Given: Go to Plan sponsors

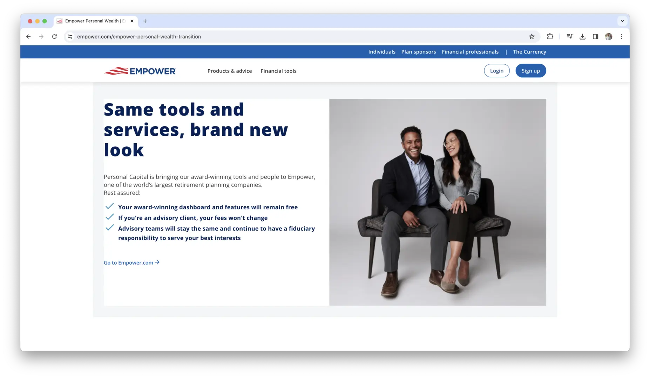Looking at the screenshot, I should click(x=419, y=52).
